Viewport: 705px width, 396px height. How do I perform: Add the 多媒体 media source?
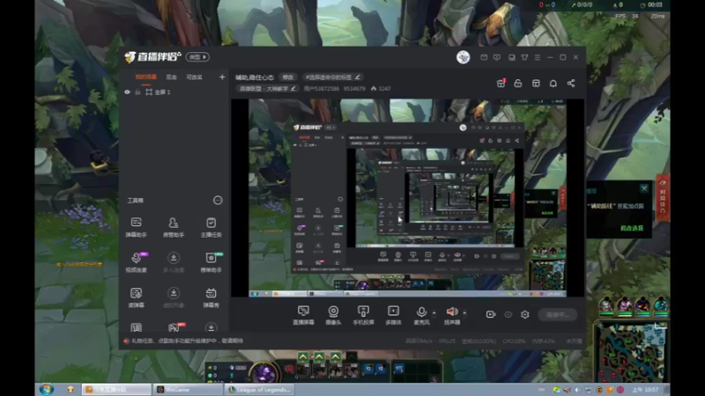(393, 315)
